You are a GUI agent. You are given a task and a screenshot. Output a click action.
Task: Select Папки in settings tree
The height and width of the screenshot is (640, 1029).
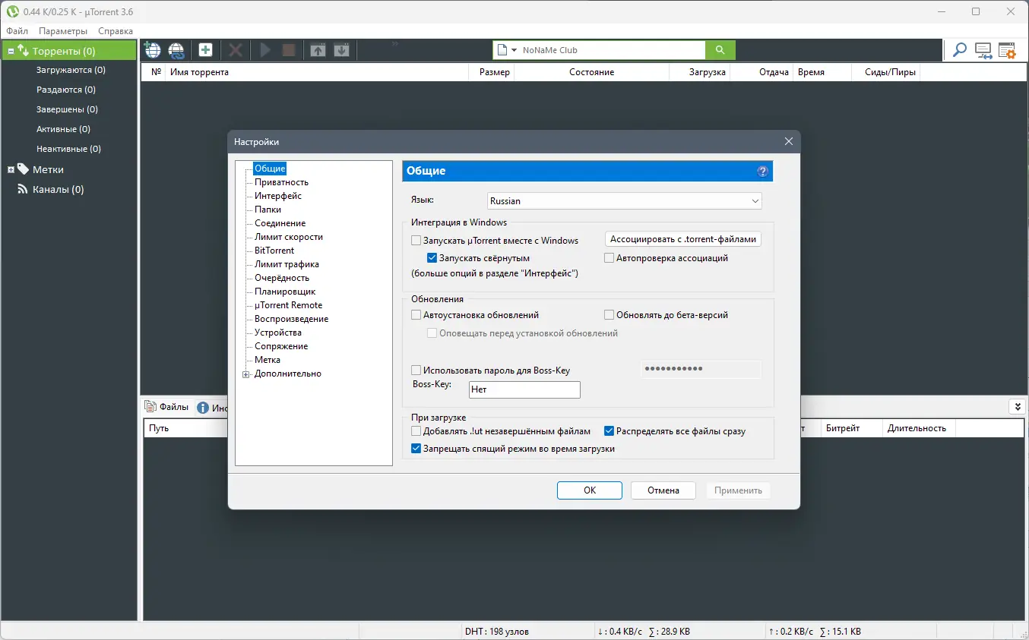[x=268, y=210]
